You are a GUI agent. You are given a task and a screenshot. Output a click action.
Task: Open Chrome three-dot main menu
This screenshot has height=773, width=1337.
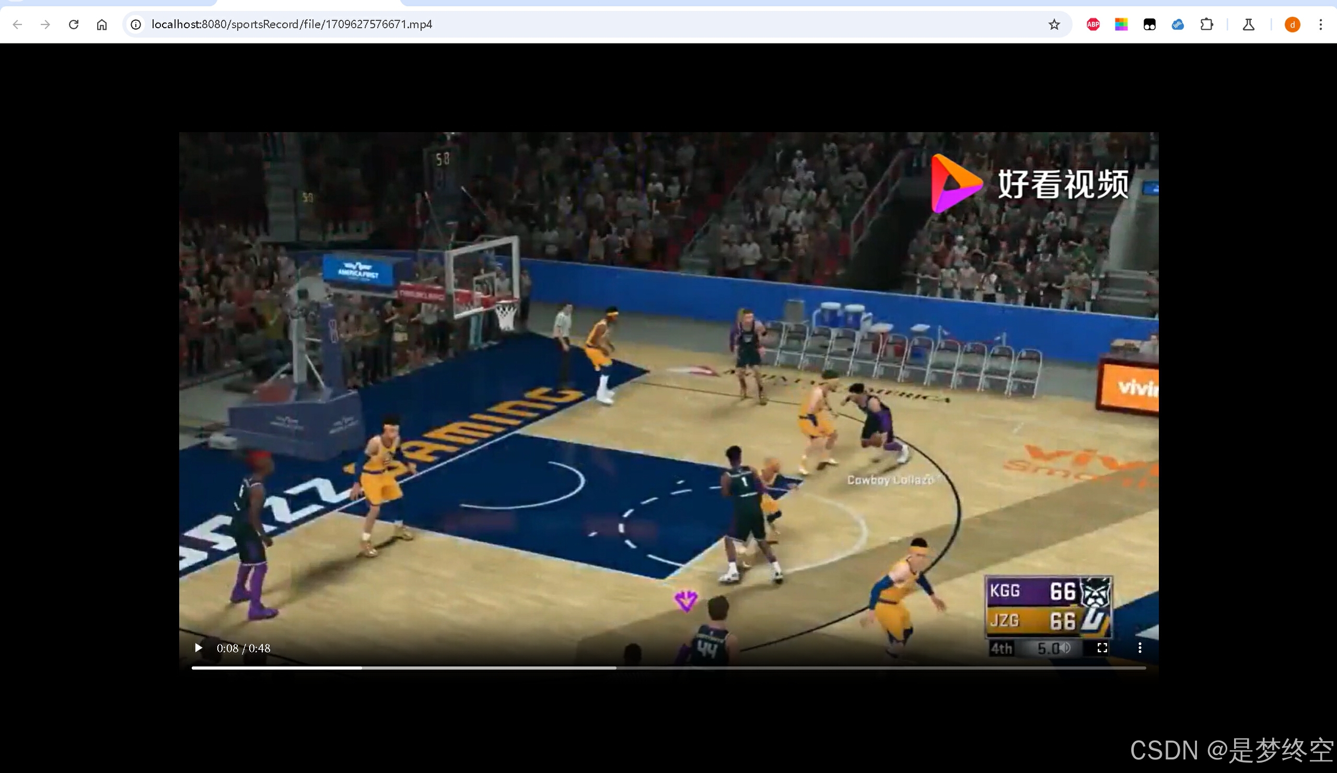pyautogui.click(x=1321, y=25)
